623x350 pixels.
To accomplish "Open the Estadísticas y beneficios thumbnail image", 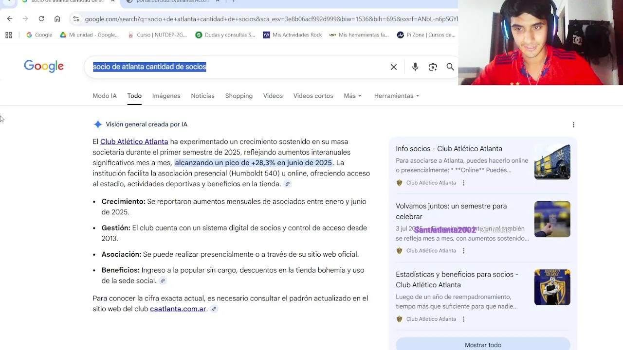I will tap(552, 287).
